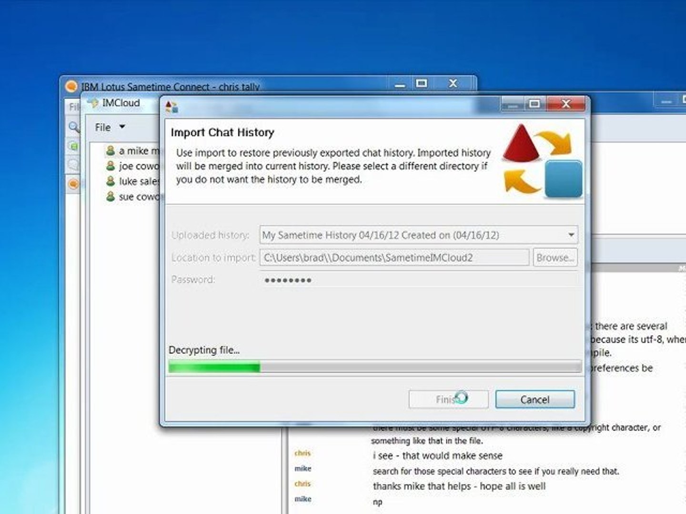Select the 'sue cowo' contact name
The image size is (686, 514).
[x=139, y=197]
